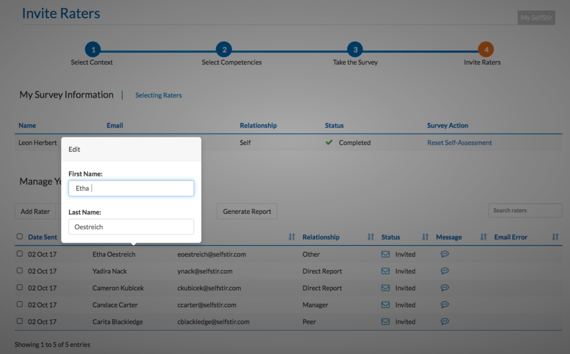Open message icon in Carita Blackledge row
This screenshot has height=354, width=570.
tap(444, 322)
